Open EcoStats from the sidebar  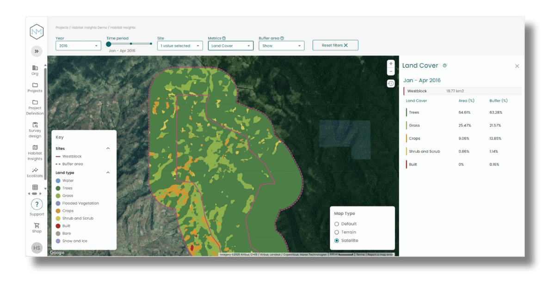[35, 173]
